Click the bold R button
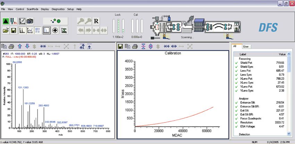The image size is (295, 144). pos(96,21)
